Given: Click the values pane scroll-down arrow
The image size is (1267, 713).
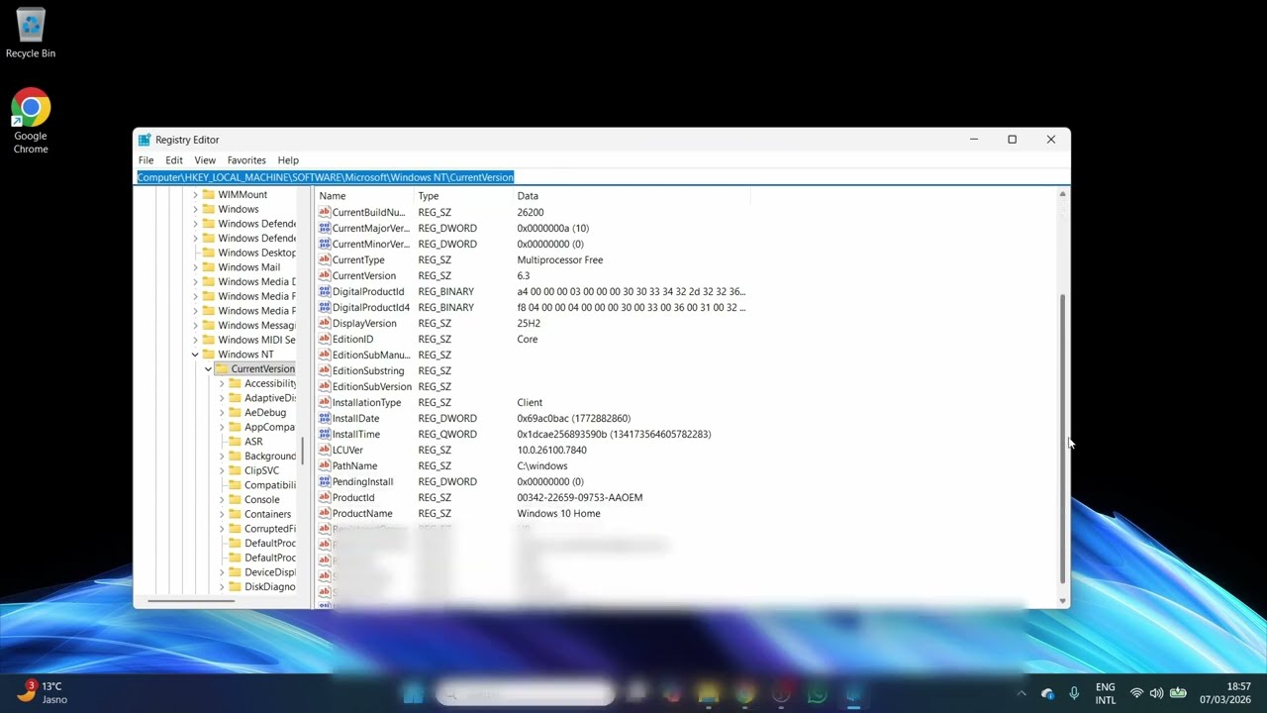Looking at the screenshot, I should pyautogui.click(x=1063, y=600).
